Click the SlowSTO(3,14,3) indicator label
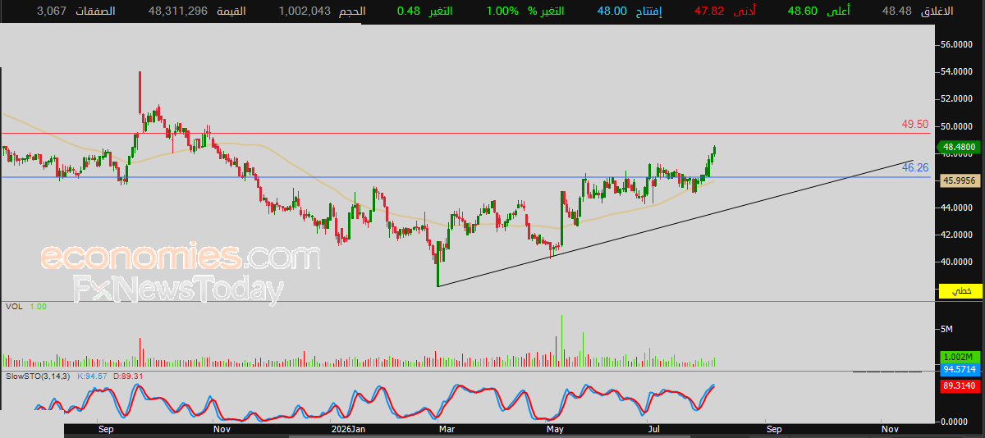 (34, 376)
